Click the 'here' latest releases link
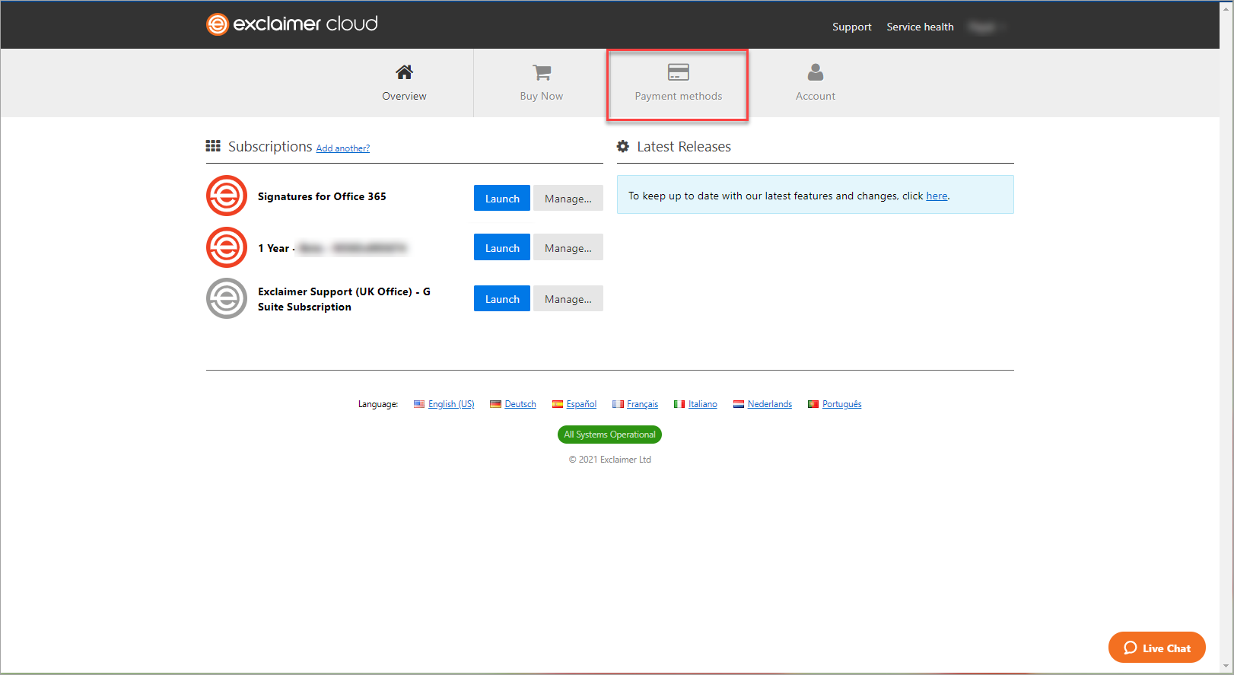 pyautogui.click(x=937, y=196)
